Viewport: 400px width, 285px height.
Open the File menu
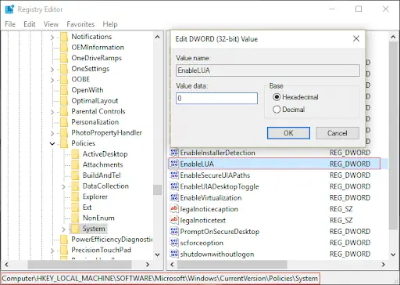pyautogui.click(x=10, y=24)
